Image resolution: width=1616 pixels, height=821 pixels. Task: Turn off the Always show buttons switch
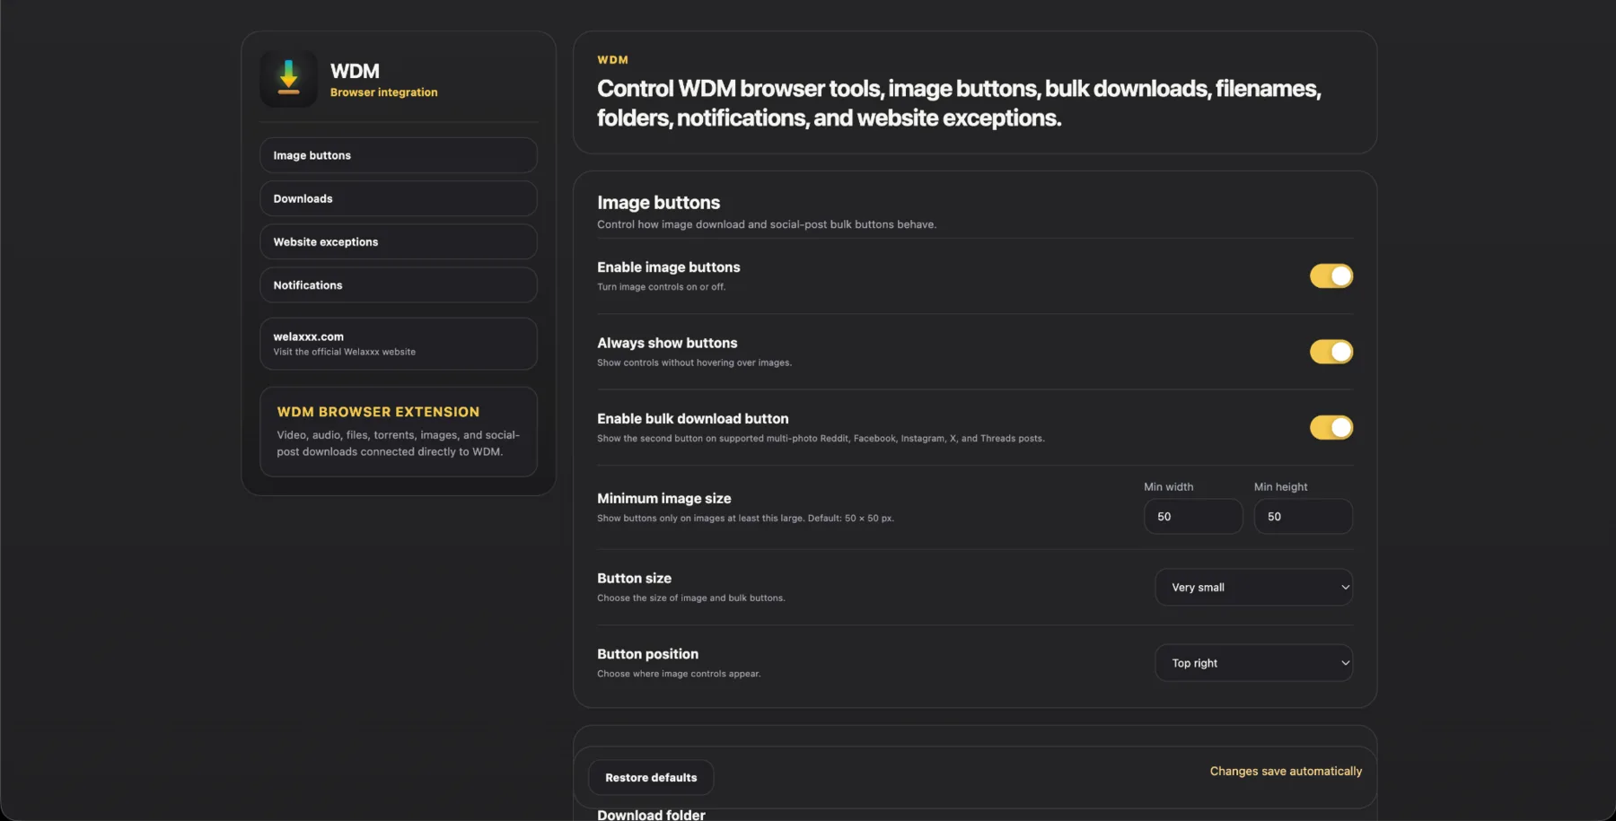coord(1331,352)
